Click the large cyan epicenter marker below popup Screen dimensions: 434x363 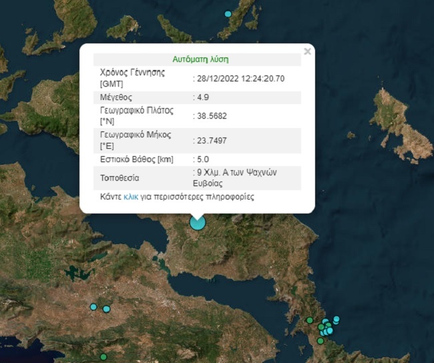(197, 222)
